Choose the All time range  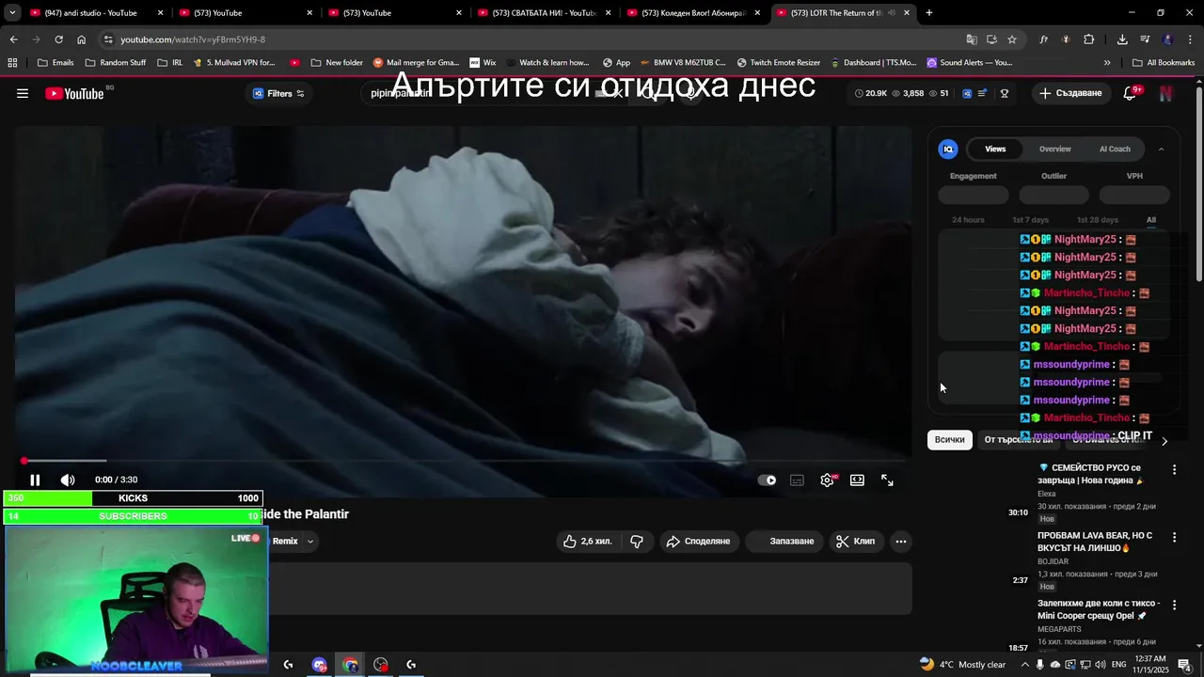[1151, 220]
